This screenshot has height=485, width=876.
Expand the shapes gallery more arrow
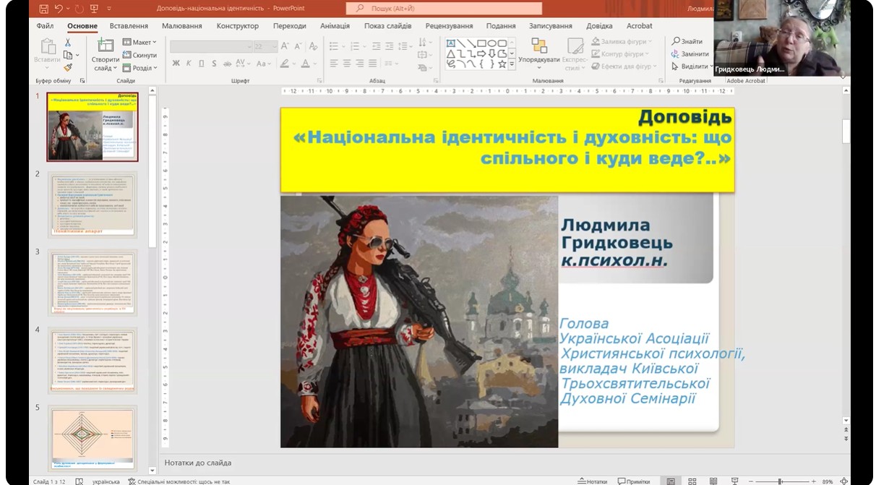pos(512,64)
